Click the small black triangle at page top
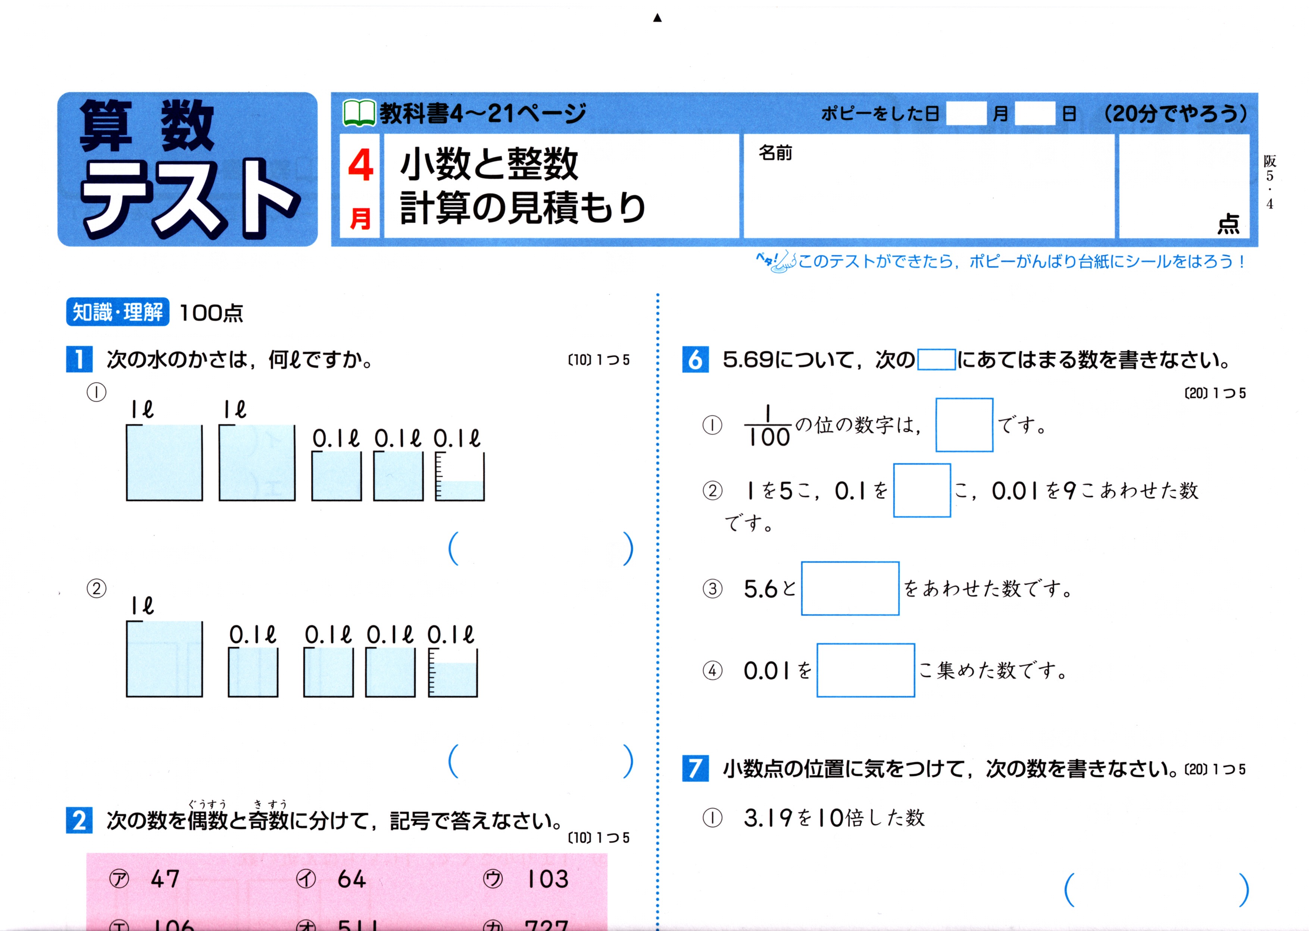 pyautogui.click(x=657, y=18)
